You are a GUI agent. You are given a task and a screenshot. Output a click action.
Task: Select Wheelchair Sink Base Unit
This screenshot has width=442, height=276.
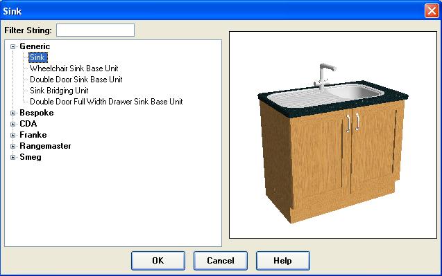pos(74,68)
